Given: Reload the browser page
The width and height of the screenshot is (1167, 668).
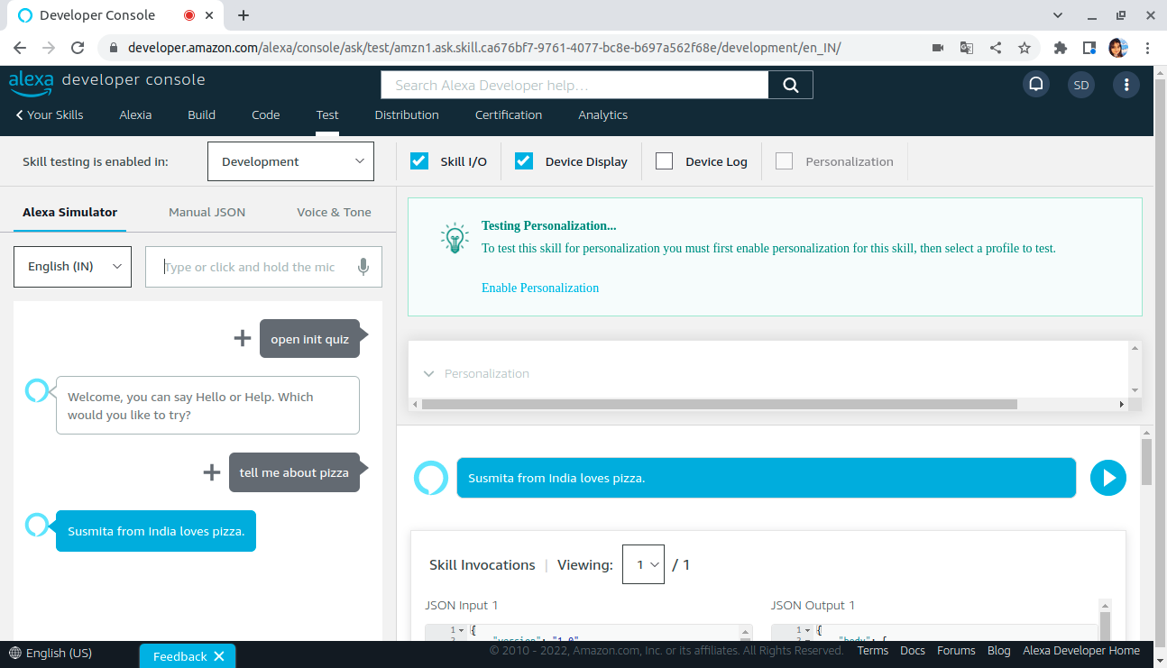Looking at the screenshot, I should point(78,48).
